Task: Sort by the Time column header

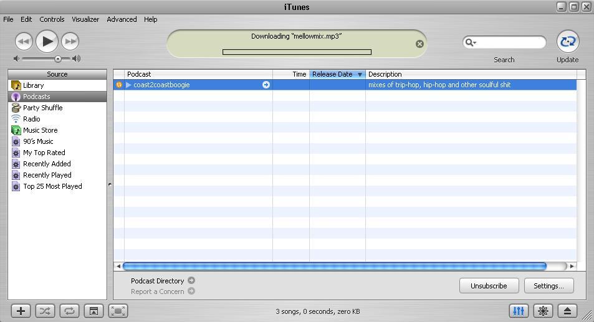Action: tap(291, 74)
